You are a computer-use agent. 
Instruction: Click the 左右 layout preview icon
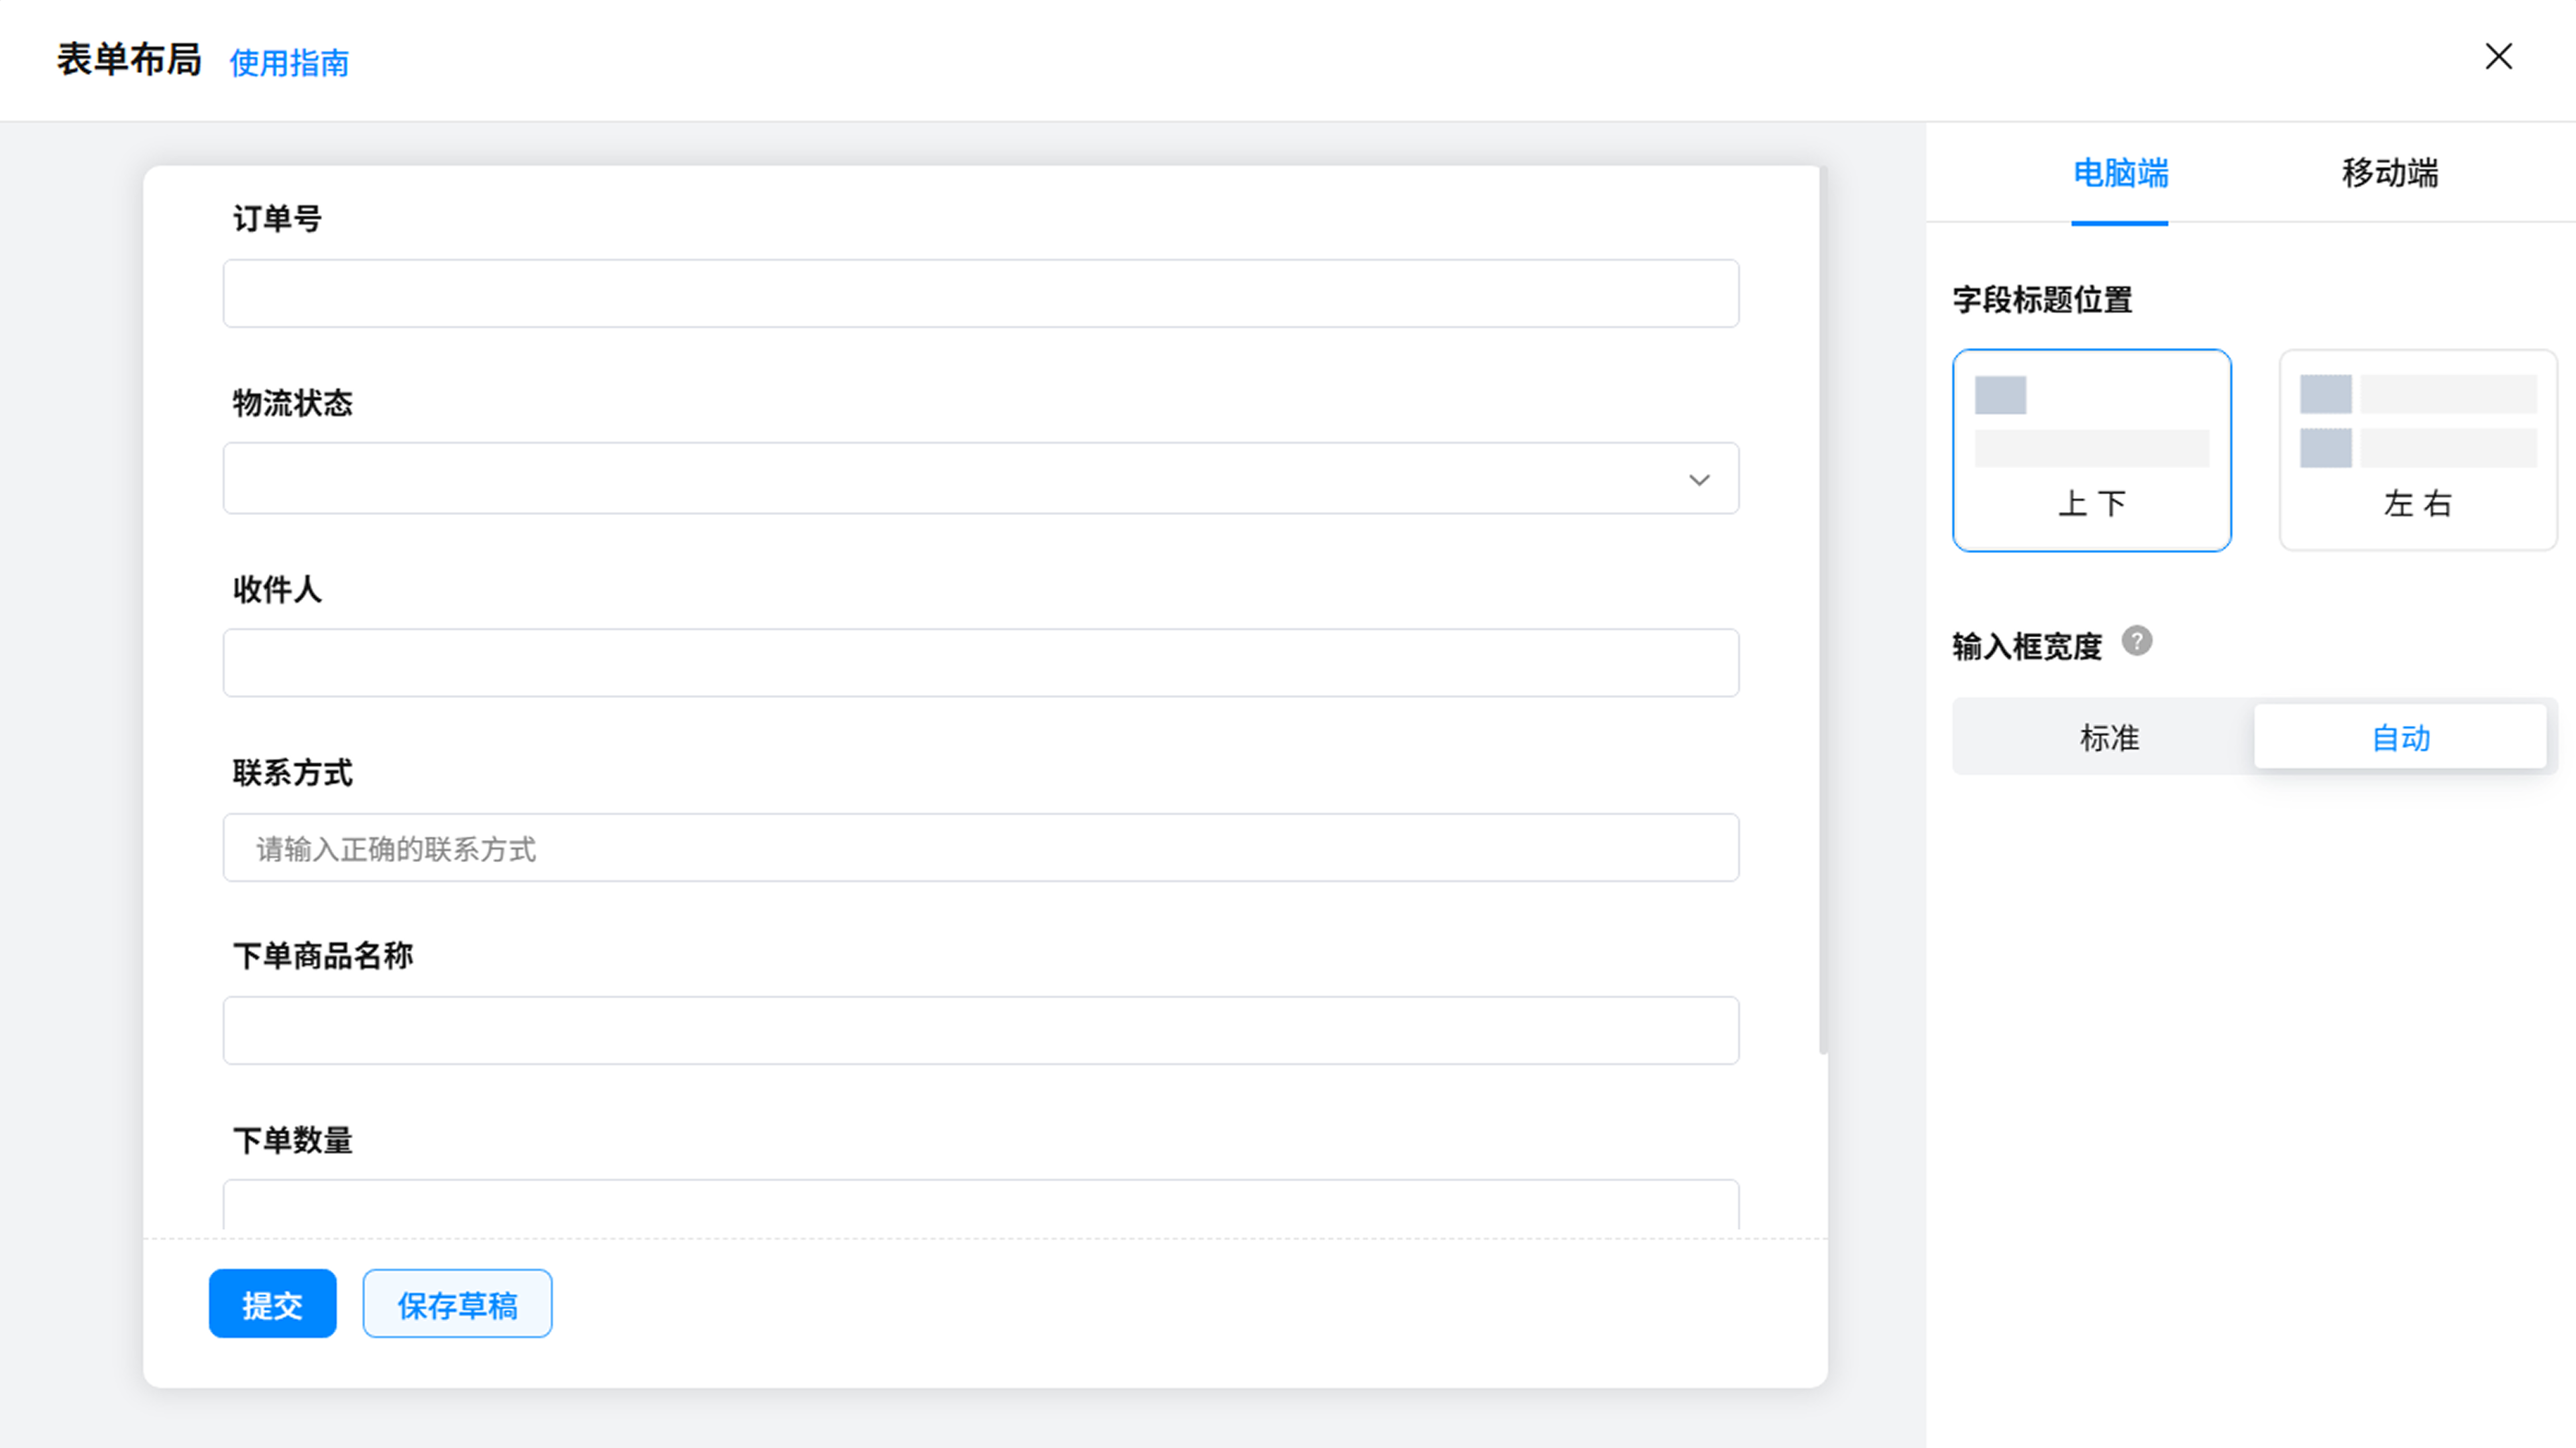pyautogui.click(x=2418, y=421)
